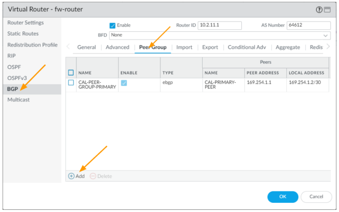Viewport: 339px width, 212px height.
Task: Click the OK button
Action: 282,197
